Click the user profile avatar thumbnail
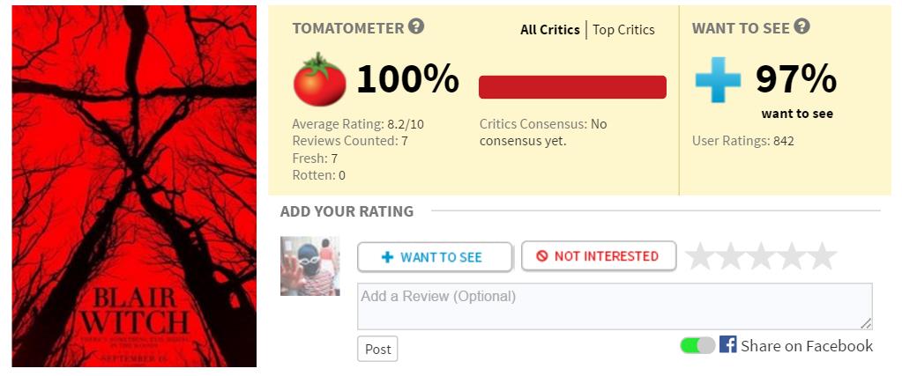The height and width of the screenshot is (376, 902). point(310,266)
